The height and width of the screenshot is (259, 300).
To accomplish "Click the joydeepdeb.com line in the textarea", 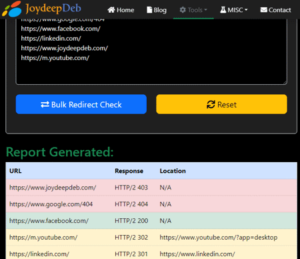I will 65,48.
